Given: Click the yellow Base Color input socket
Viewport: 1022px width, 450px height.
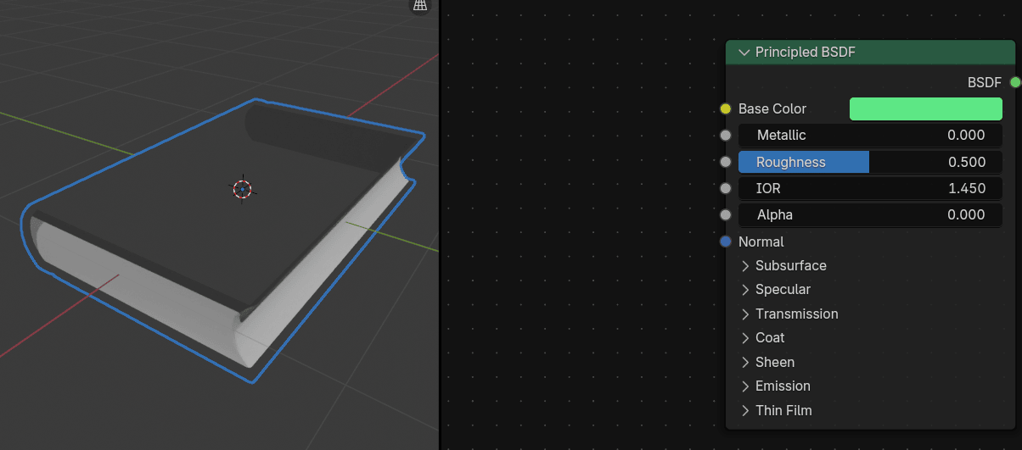Looking at the screenshot, I should [x=725, y=108].
